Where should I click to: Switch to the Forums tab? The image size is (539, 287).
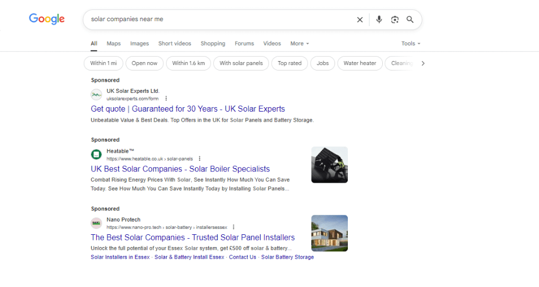coord(244,44)
